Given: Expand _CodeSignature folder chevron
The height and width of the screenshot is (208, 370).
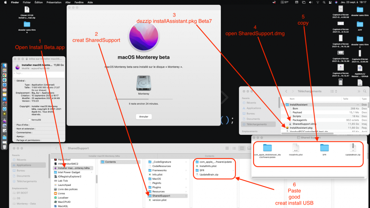Looking at the screenshot, I should pyautogui.click(x=186, y=162).
